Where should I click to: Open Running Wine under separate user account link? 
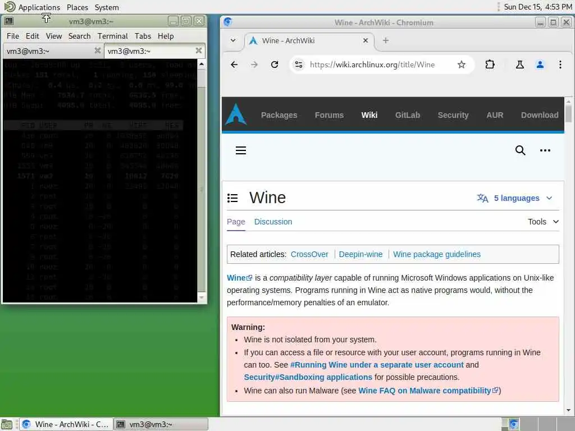point(377,365)
